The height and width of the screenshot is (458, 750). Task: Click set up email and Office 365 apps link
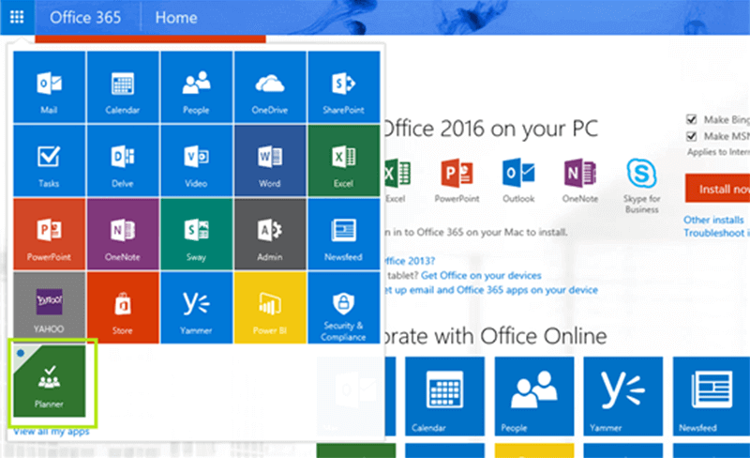tap(490, 290)
